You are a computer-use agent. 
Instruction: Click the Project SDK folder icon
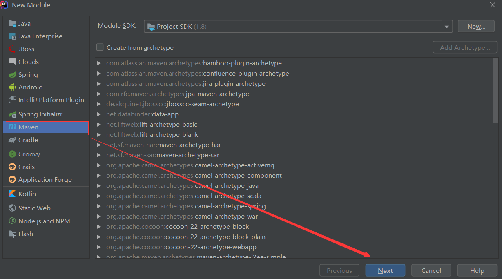(x=151, y=27)
